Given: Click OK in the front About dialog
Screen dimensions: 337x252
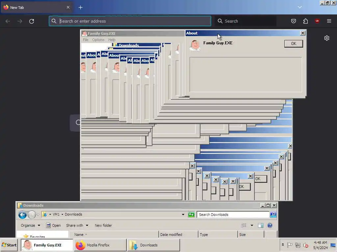Looking at the screenshot, I should tap(293, 44).
